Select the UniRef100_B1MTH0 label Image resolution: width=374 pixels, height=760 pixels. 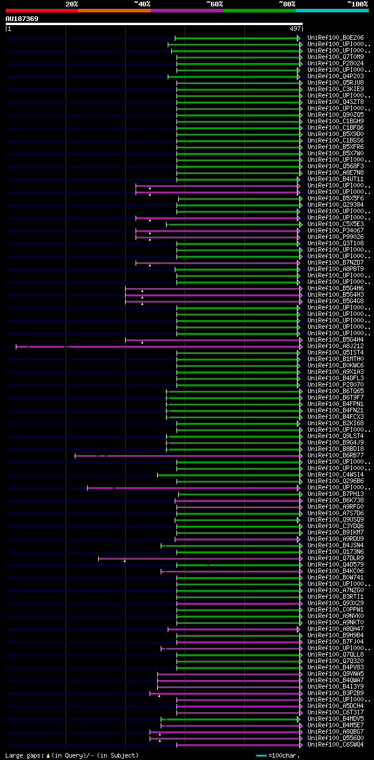click(336, 359)
